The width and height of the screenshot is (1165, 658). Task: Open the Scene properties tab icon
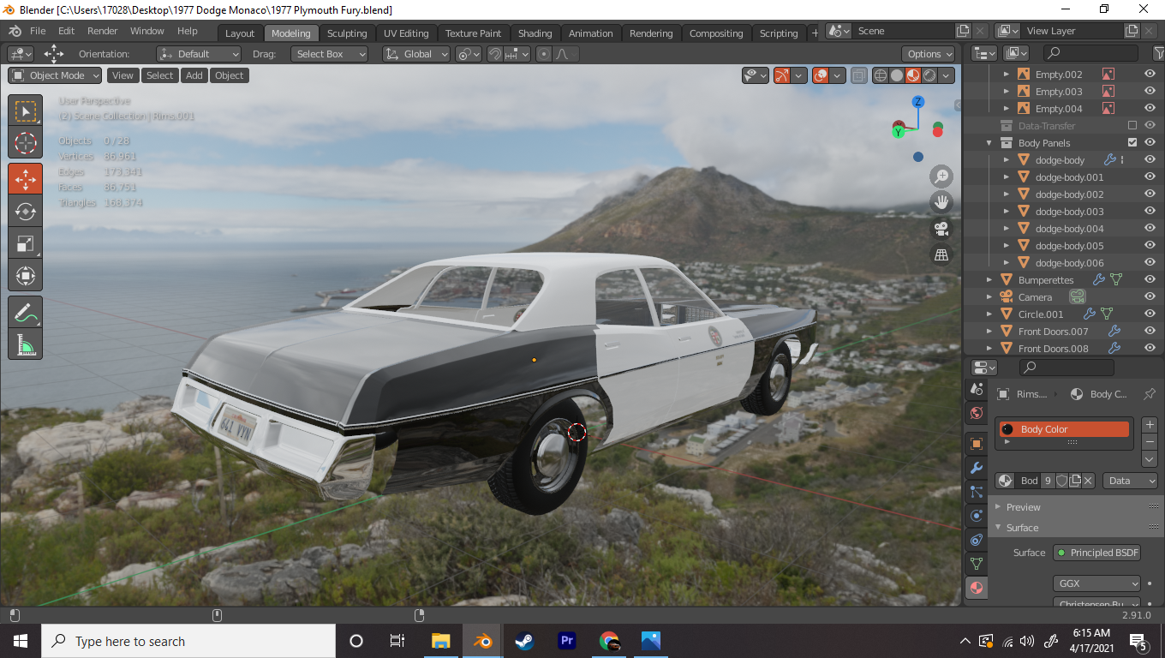[976, 390]
